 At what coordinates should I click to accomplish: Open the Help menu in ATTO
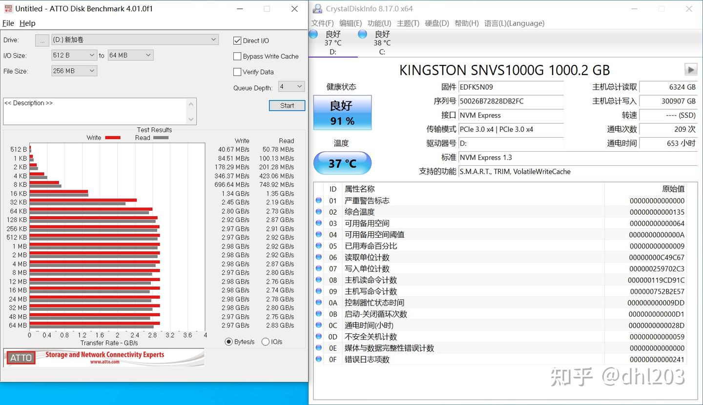pos(28,23)
